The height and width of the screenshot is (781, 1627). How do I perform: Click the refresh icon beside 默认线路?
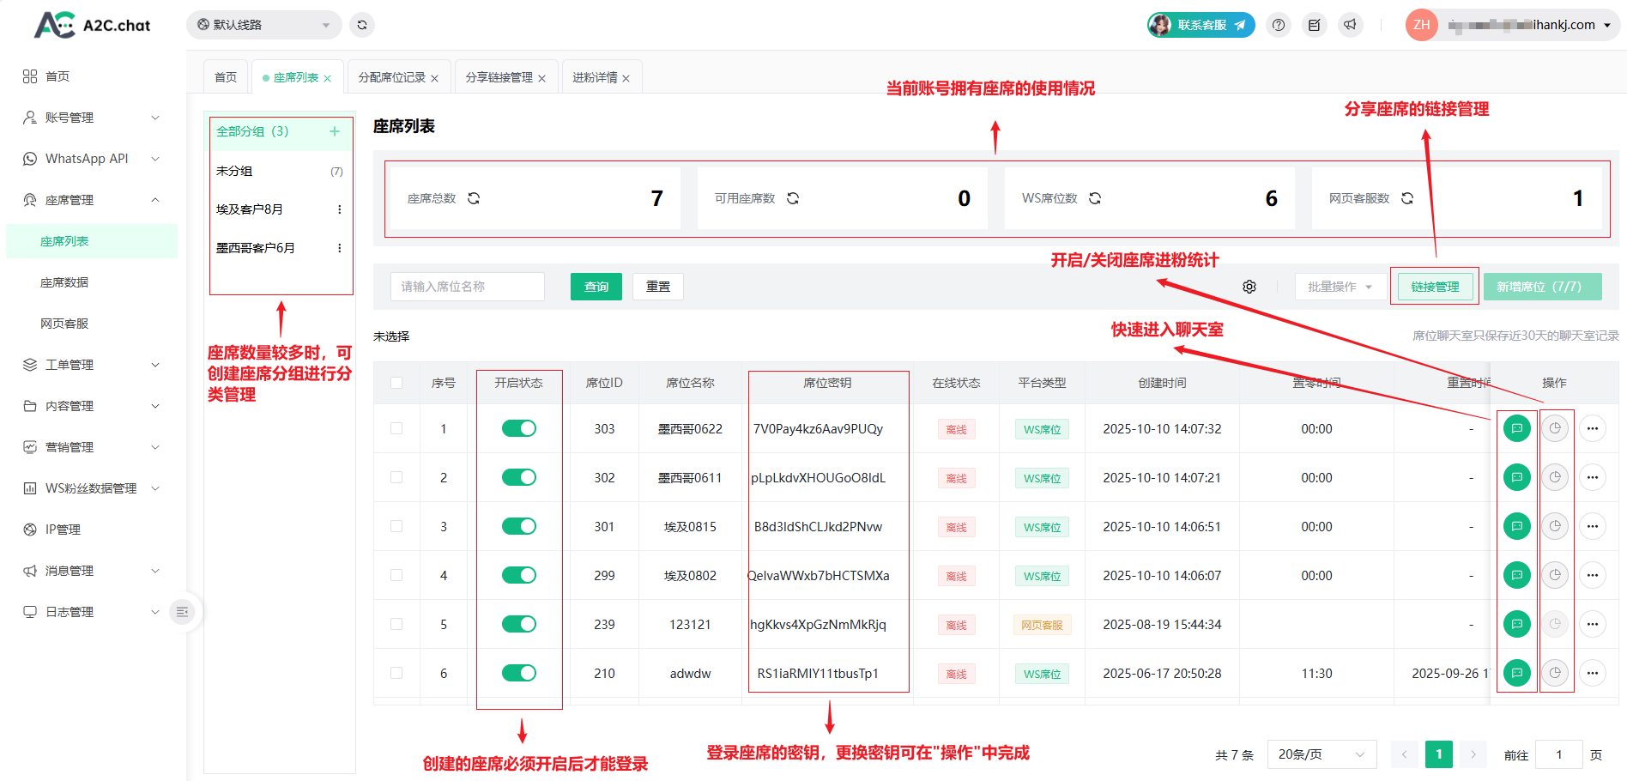click(x=362, y=25)
